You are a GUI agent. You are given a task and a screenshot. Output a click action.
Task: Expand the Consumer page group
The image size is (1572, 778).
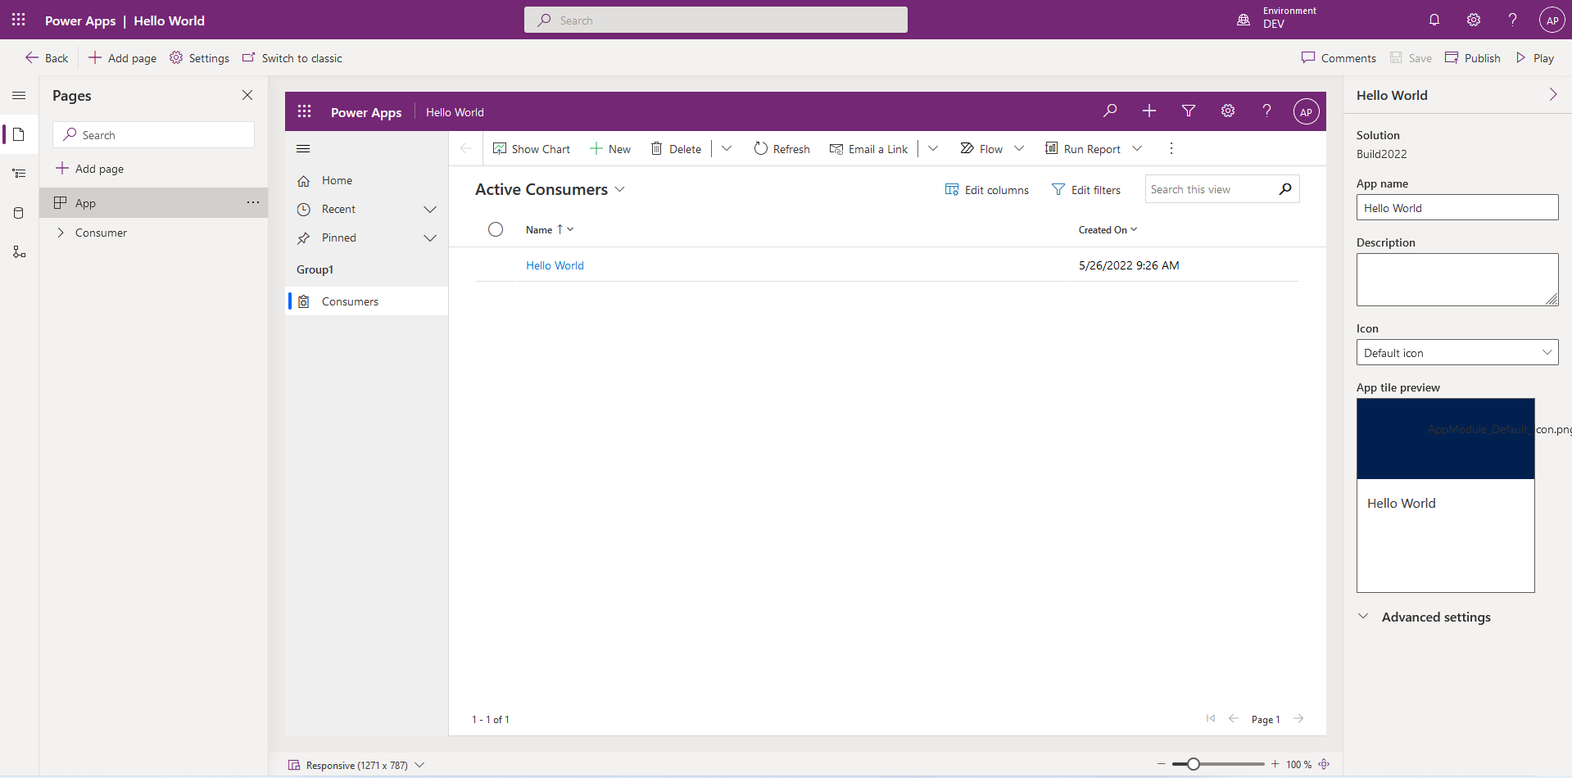click(x=61, y=232)
